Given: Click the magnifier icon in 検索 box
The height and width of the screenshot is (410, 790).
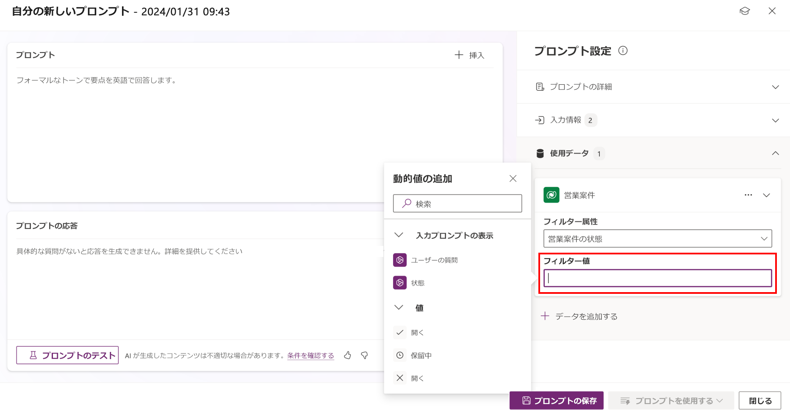Looking at the screenshot, I should click(407, 203).
